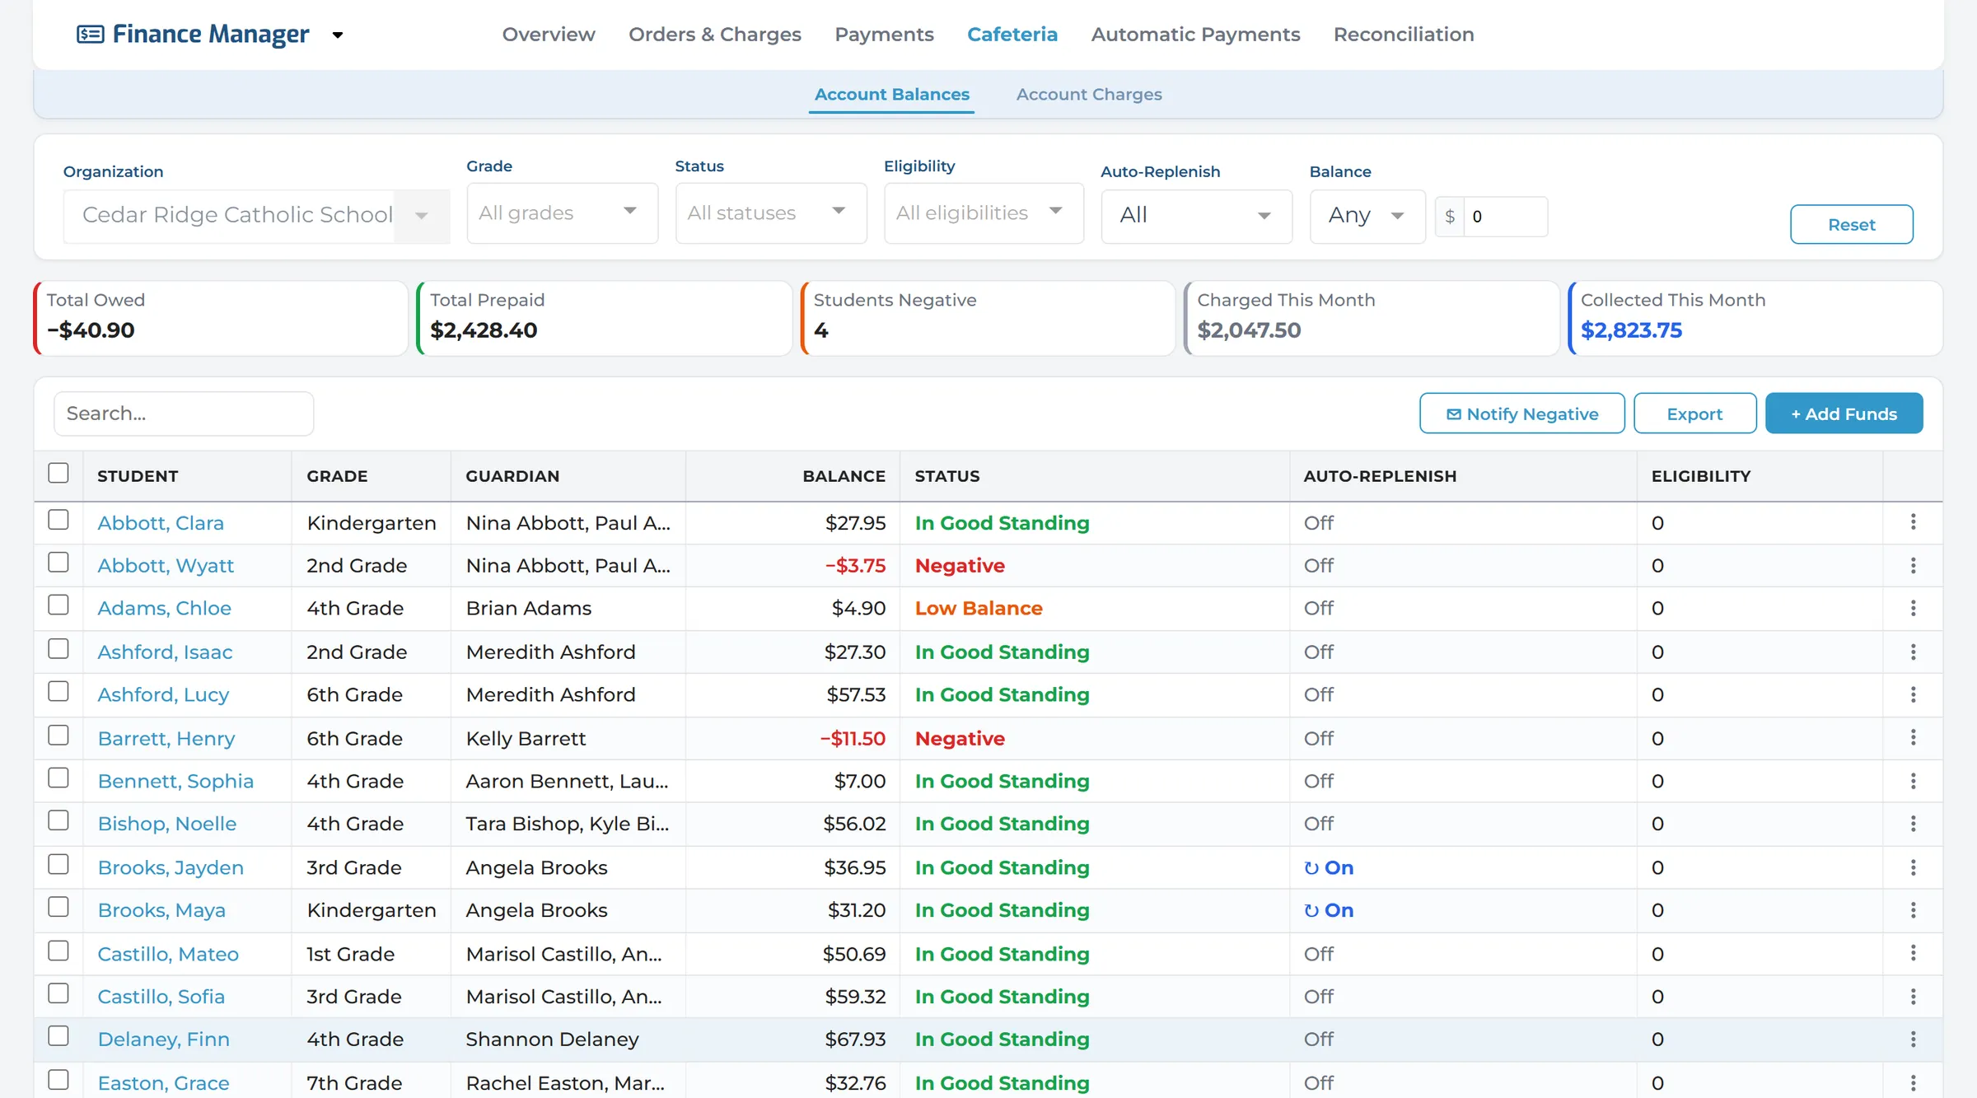This screenshot has width=1977, height=1098.
Task: Open the Finance Manager app menu caret
Action: pyautogui.click(x=337, y=35)
